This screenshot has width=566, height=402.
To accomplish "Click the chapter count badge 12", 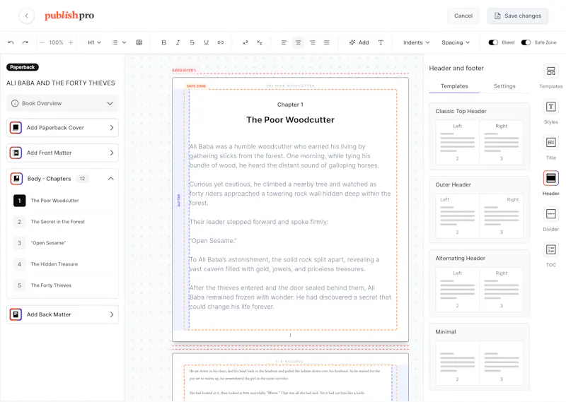I will click(82, 179).
